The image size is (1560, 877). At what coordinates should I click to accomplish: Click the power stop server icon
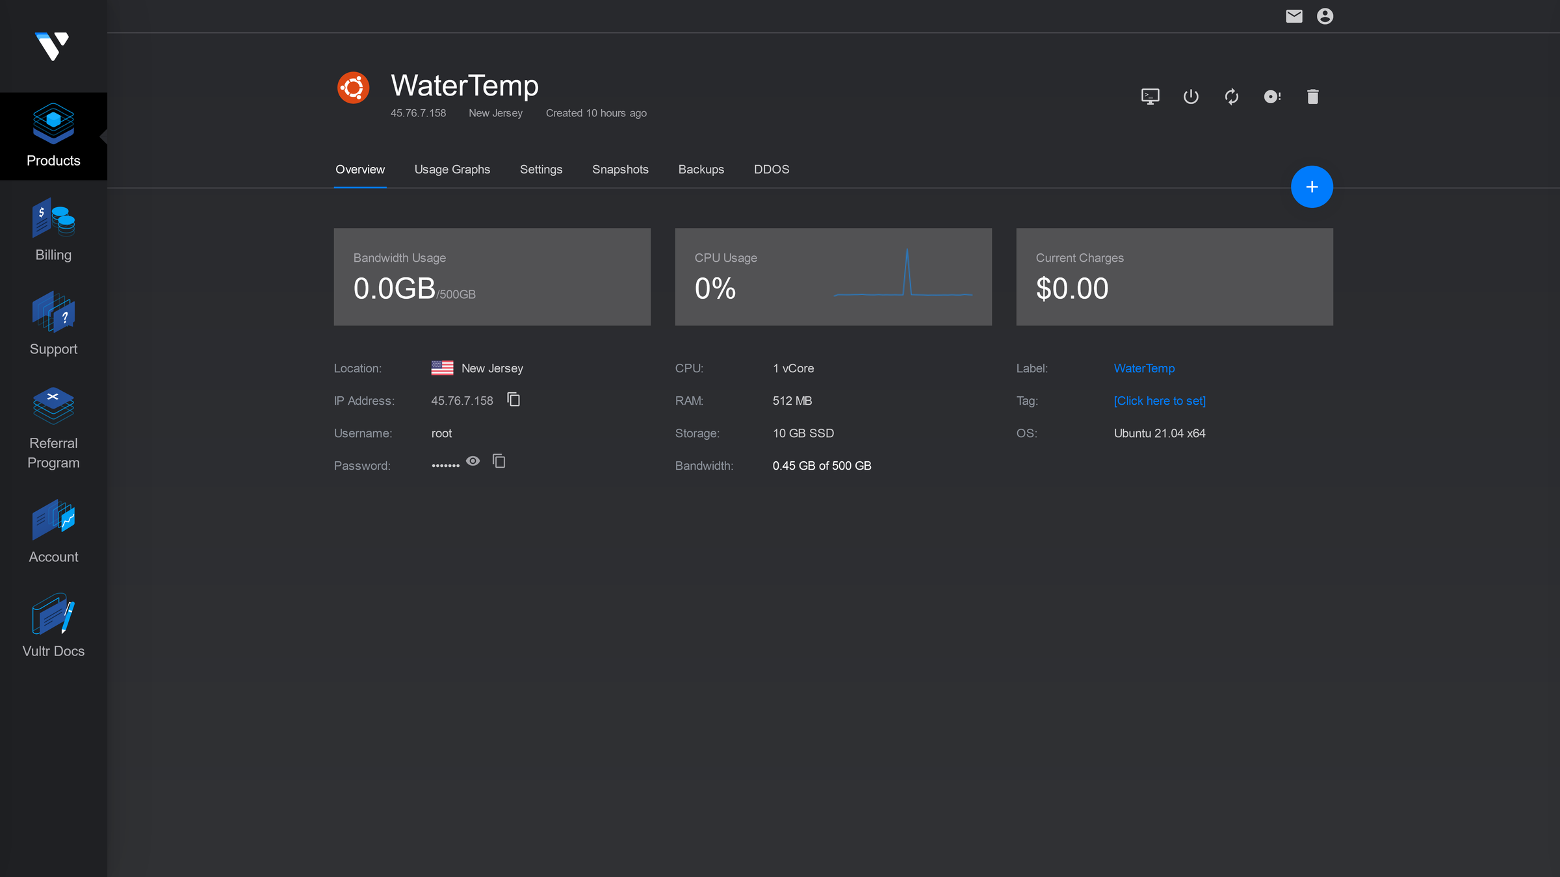[1191, 97]
